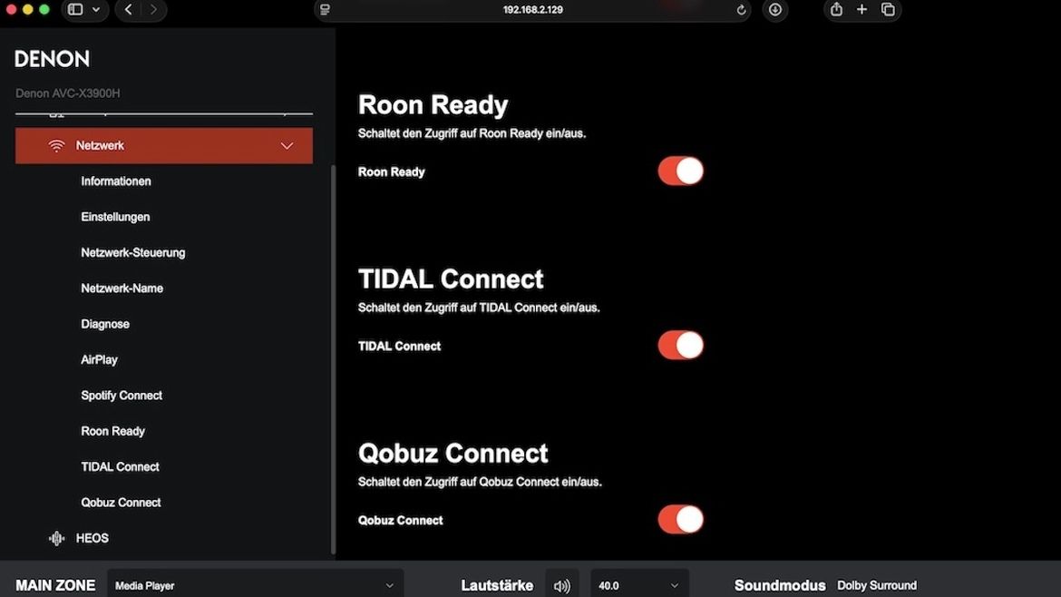Open Roon Ready in the sidebar
Image resolution: width=1061 pixels, height=597 pixels.
click(x=112, y=431)
